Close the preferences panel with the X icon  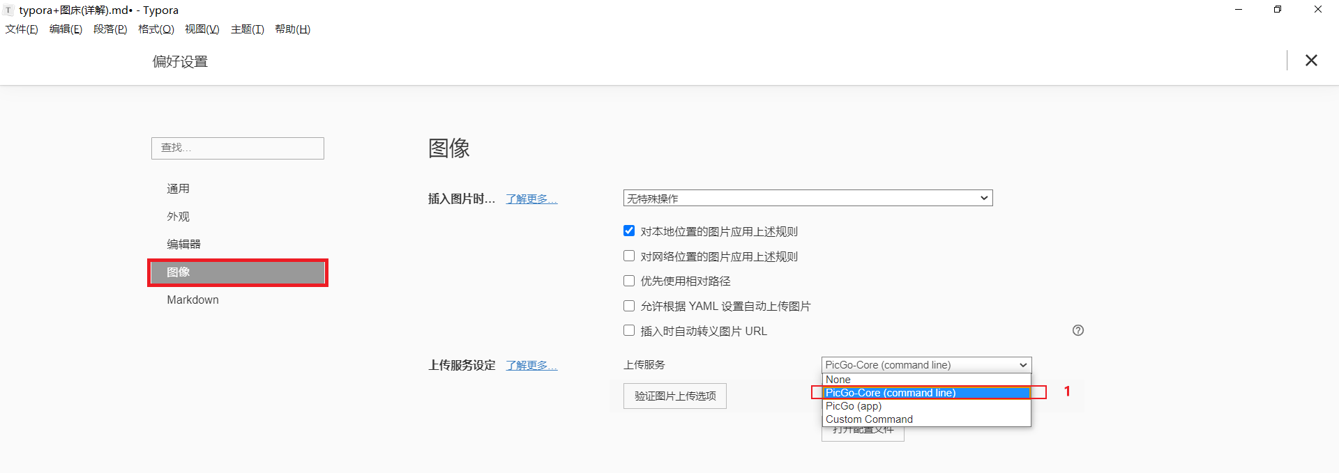pyautogui.click(x=1311, y=61)
